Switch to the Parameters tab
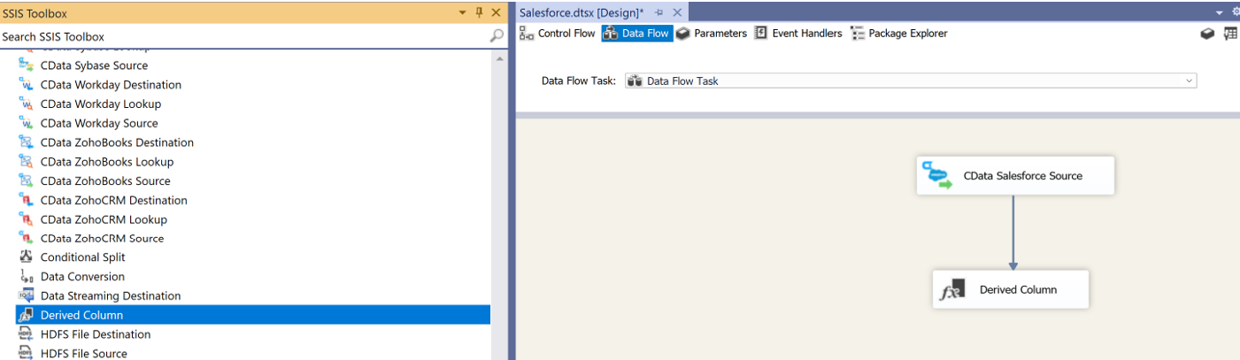Screen dimensions: 1240x360 [712, 34]
